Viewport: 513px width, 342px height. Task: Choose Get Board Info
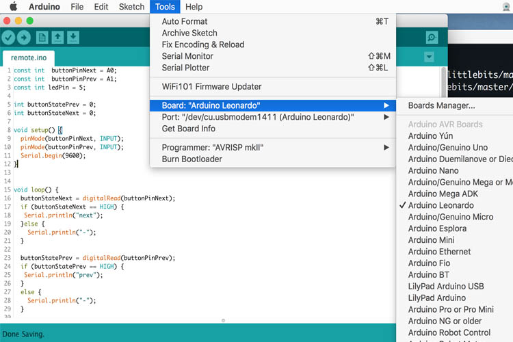273,129
